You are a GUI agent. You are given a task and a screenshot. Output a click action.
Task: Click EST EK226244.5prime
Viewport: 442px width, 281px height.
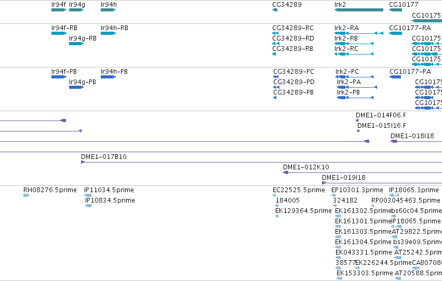coord(358,269)
